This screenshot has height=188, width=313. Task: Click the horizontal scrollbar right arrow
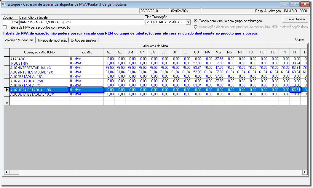pos(305,172)
